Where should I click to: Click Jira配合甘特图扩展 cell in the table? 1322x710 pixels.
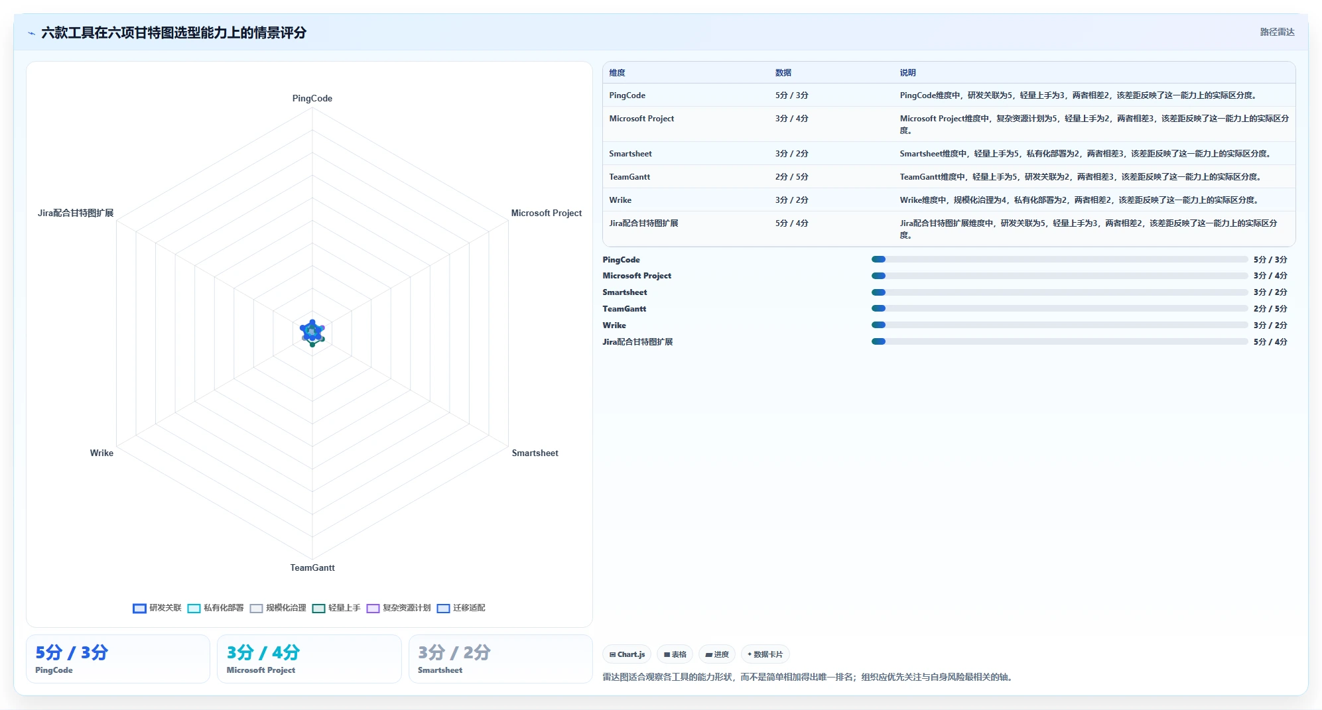click(x=643, y=223)
